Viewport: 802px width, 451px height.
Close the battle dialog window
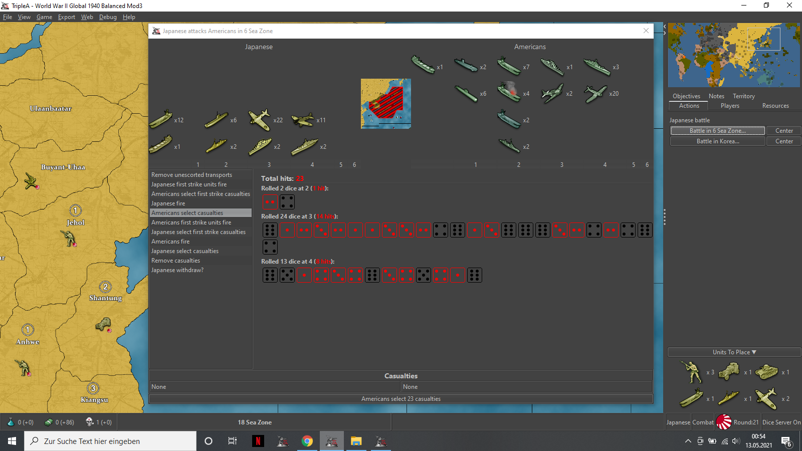[x=646, y=31]
